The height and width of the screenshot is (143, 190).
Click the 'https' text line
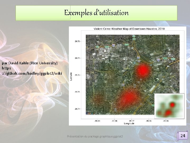coord(6,68)
